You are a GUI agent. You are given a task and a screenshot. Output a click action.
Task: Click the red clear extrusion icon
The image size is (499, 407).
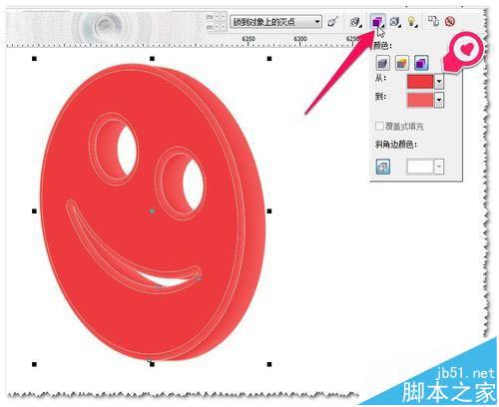450,21
